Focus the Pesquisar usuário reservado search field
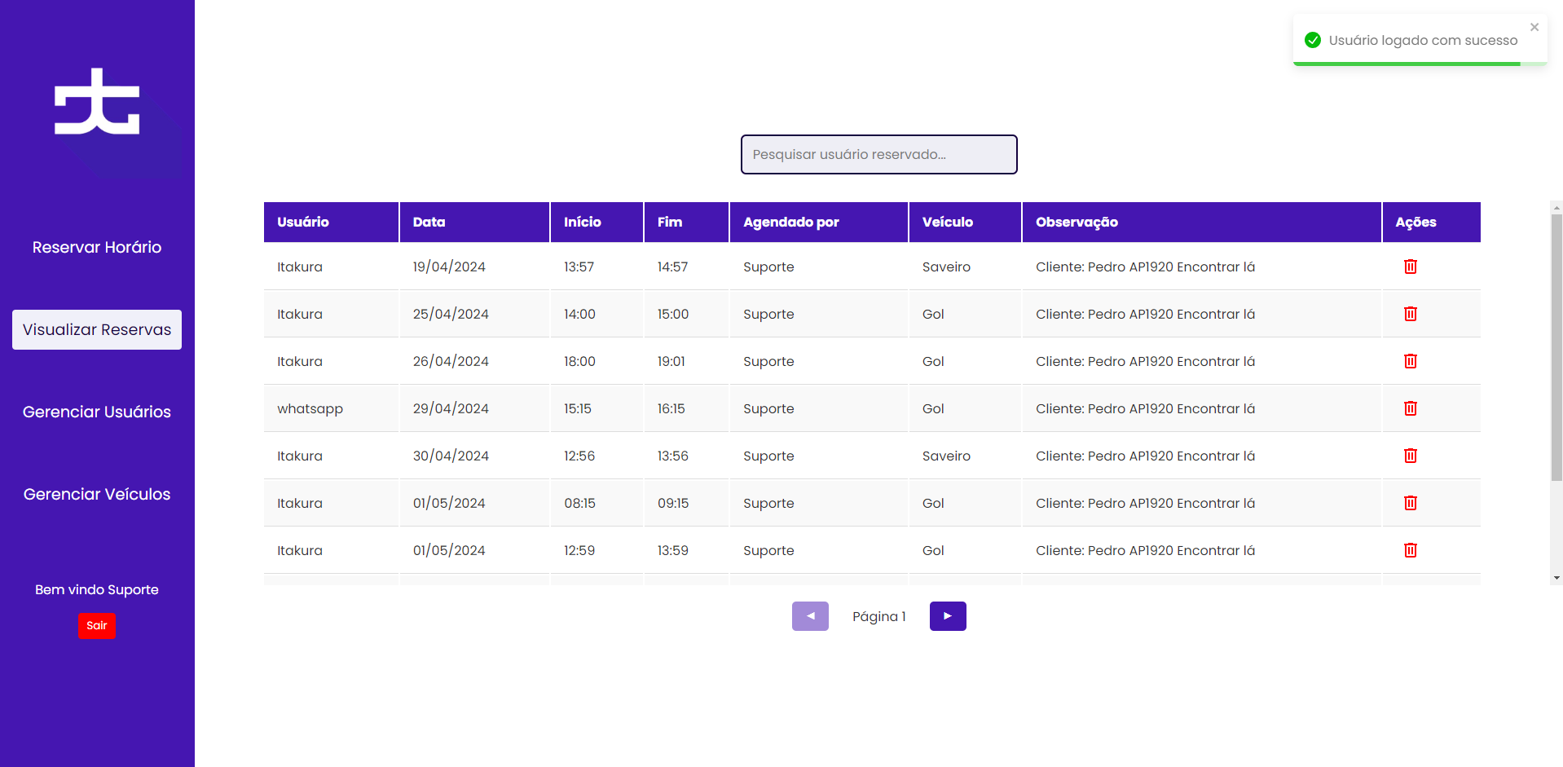The height and width of the screenshot is (767, 1563). click(878, 154)
